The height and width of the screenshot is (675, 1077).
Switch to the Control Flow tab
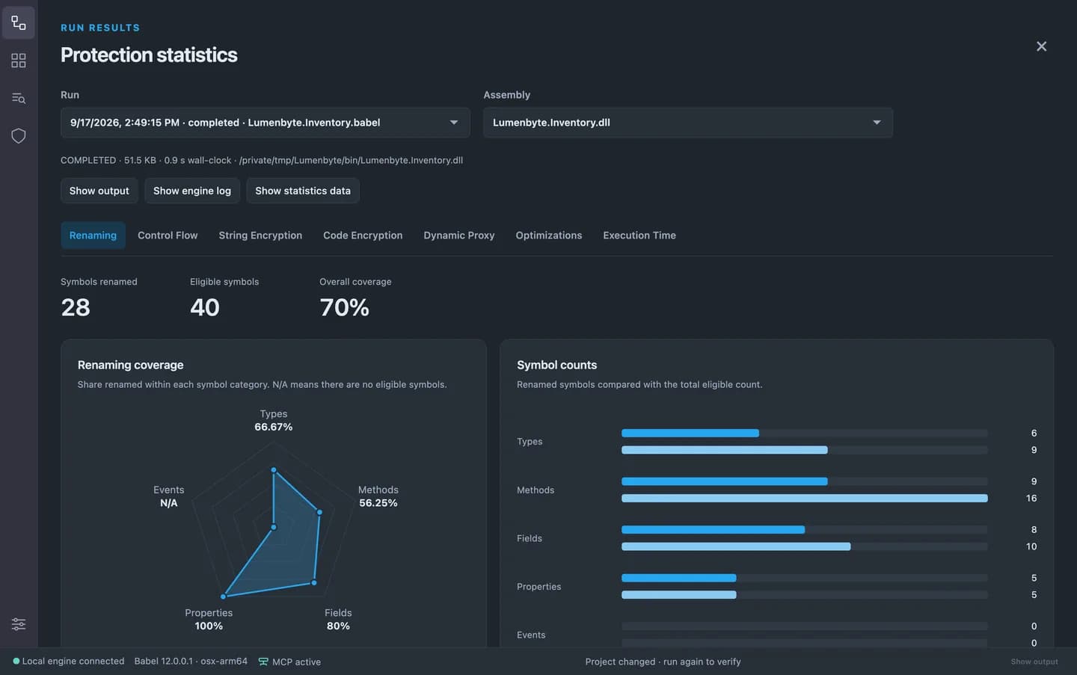tap(168, 235)
